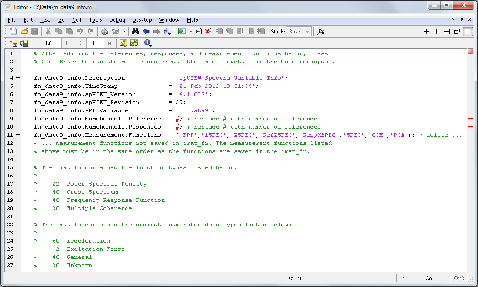Copy selection using the Copy toolbar icon
Screen dimensions: 478x287
59,31
